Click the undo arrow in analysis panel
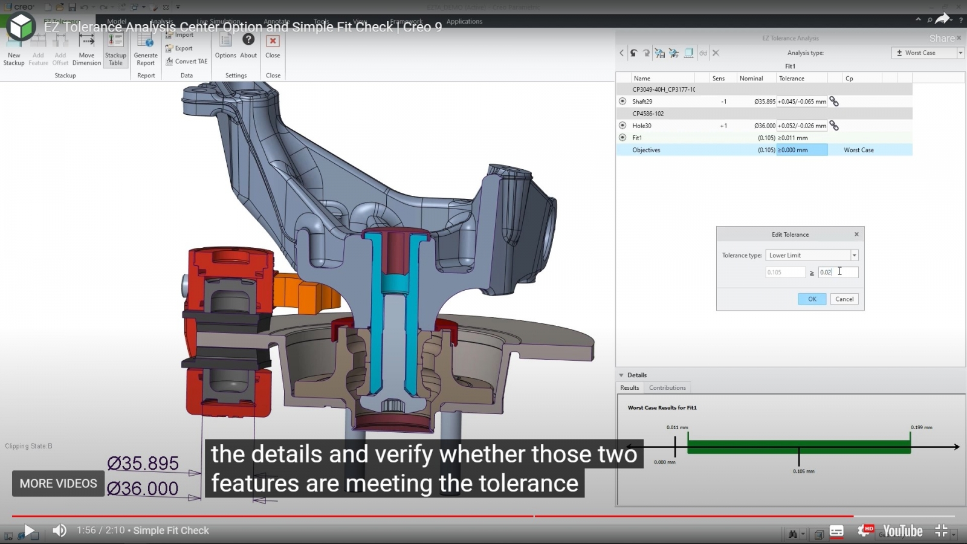 (633, 53)
